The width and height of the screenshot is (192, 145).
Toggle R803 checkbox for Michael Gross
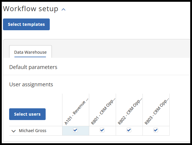coord(156,130)
